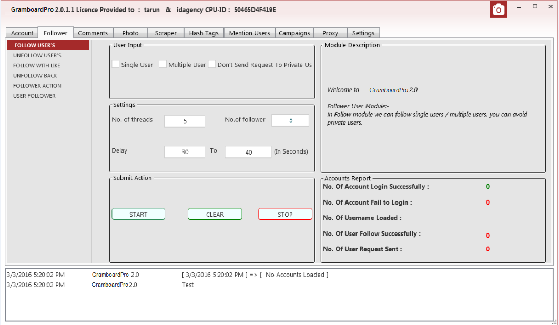Click the '(In Seconds)' delay unit label
Viewport: 559px width, 325px height.
(291, 151)
